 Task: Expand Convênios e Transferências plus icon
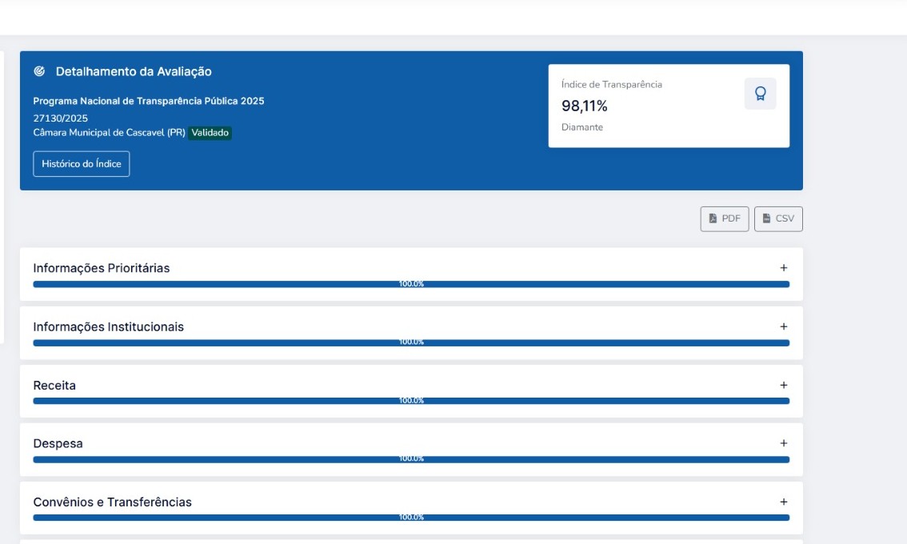pyautogui.click(x=783, y=502)
